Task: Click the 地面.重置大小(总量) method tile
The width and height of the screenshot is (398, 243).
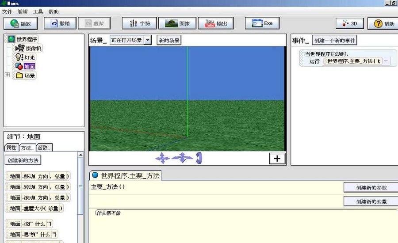Action: (34, 208)
